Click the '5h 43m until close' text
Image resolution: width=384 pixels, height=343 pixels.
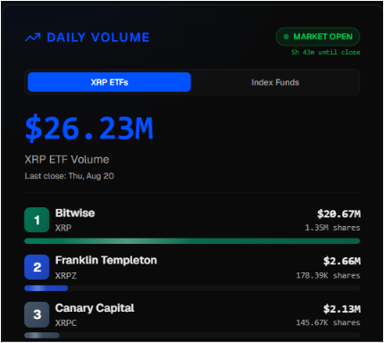click(326, 53)
